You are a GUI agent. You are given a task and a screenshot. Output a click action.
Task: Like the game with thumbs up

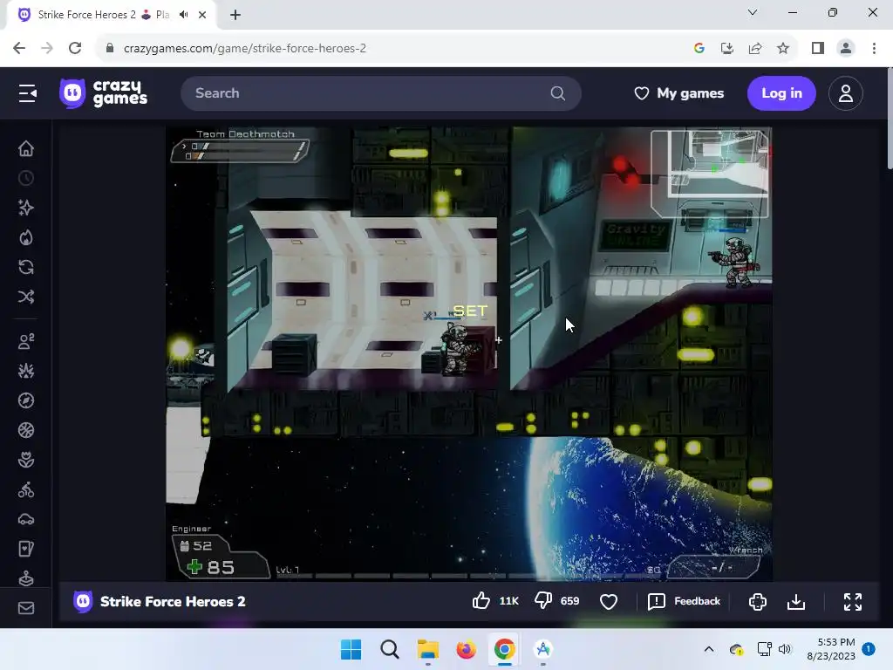pos(481,601)
